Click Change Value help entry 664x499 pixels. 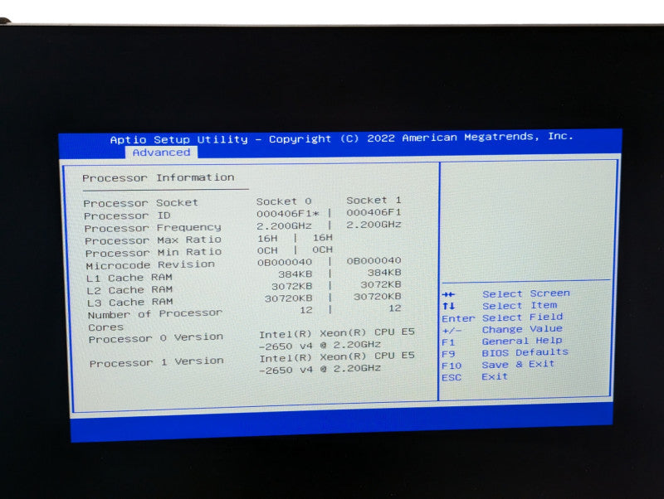click(x=502, y=329)
